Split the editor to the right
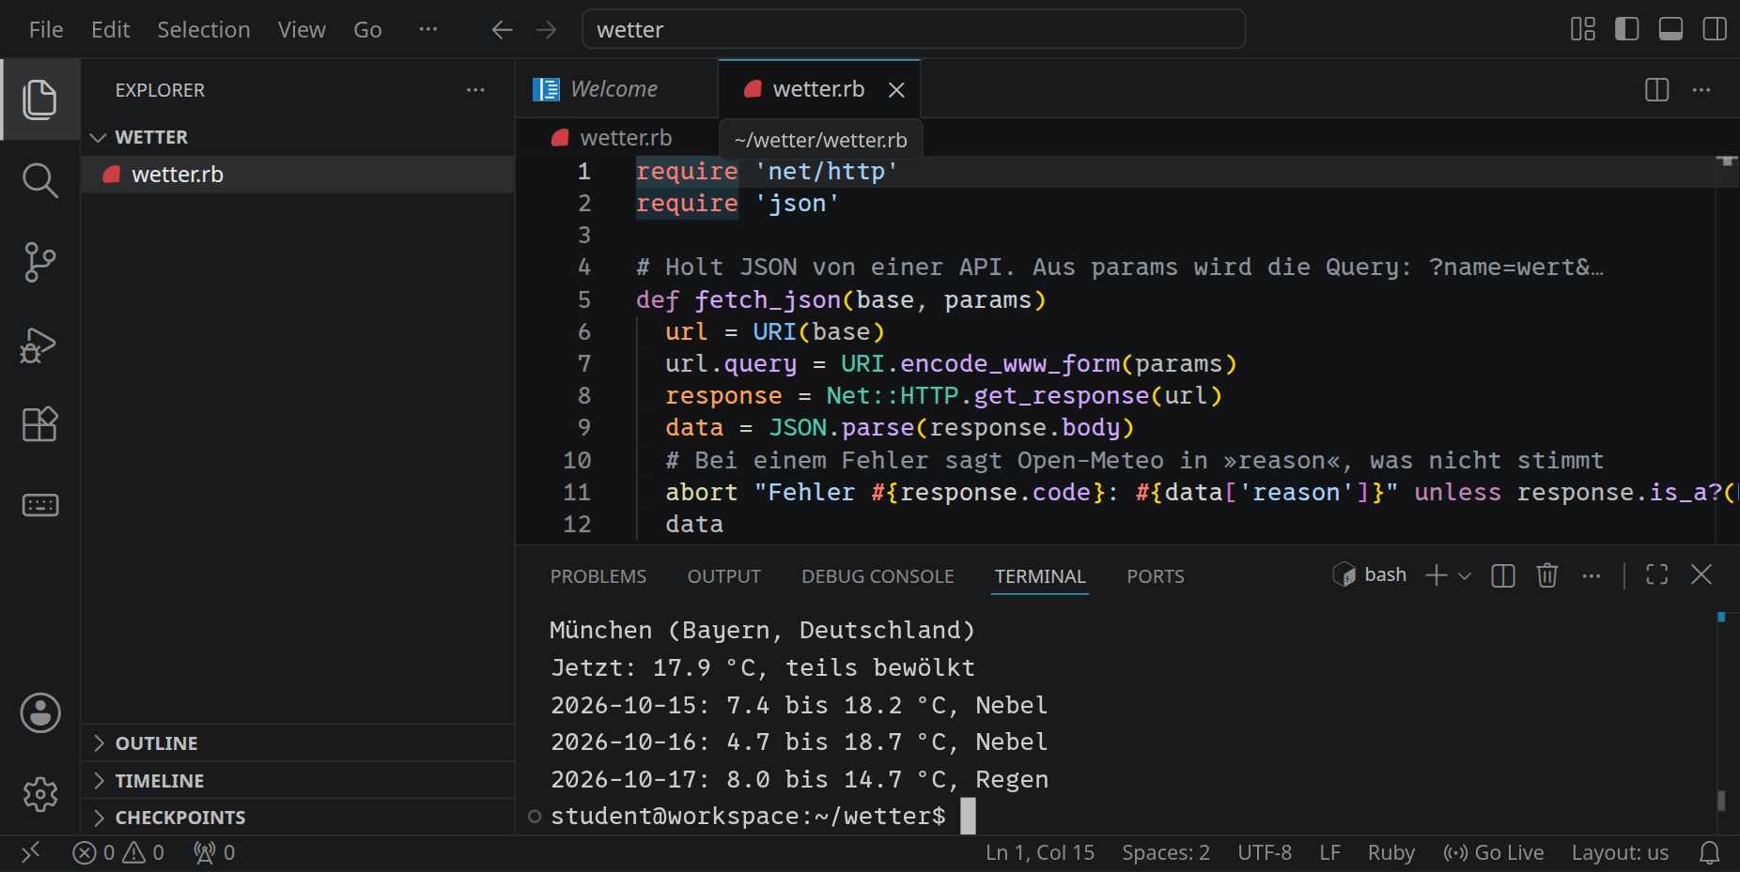This screenshot has height=872, width=1740. pyautogui.click(x=1657, y=89)
